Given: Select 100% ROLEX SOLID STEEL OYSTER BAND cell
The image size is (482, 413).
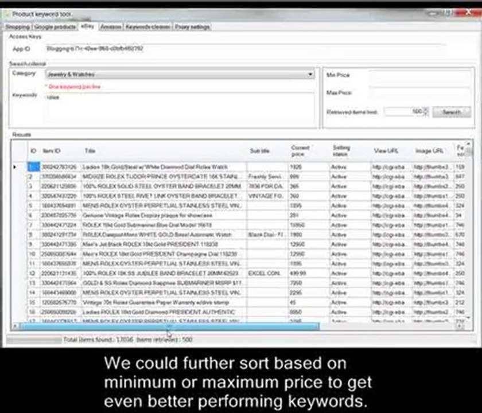Looking at the screenshot, I should coord(164,186).
